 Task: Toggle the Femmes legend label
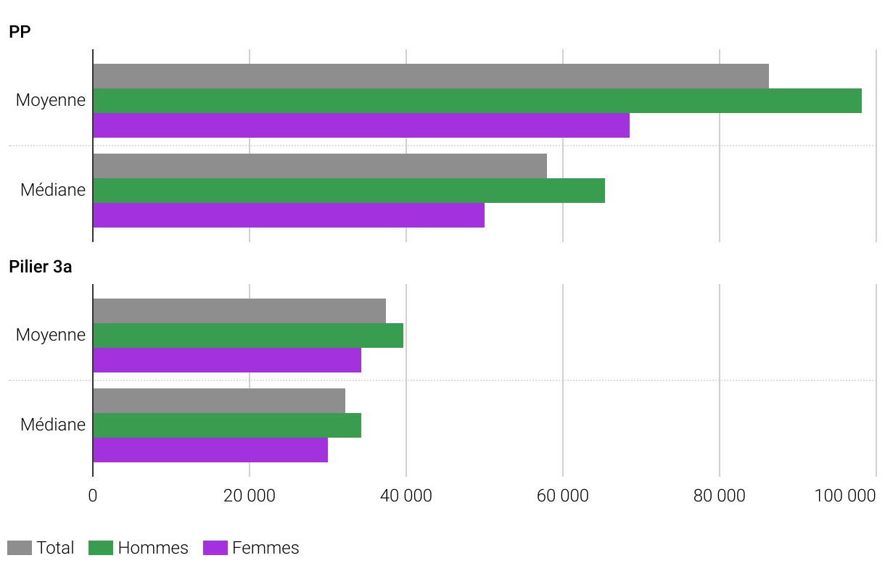pyautogui.click(x=265, y=548)
